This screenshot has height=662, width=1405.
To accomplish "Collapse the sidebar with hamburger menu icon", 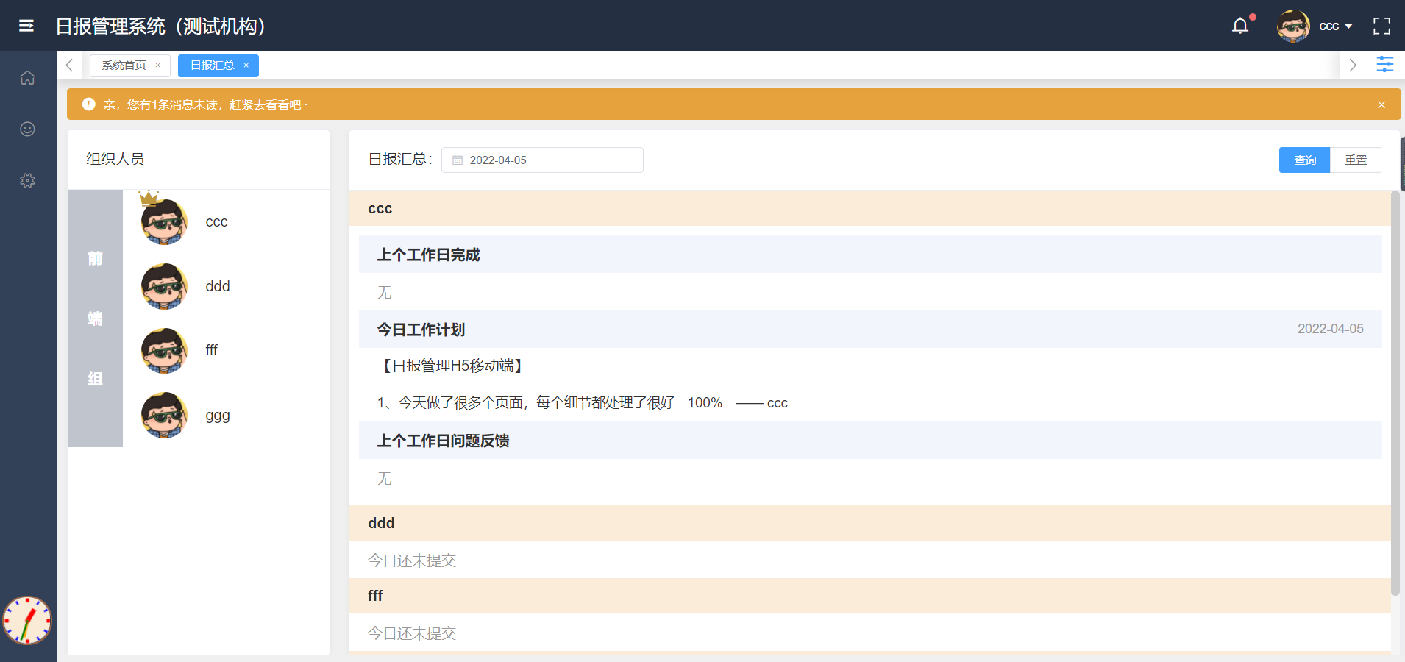I will (26, 26).
